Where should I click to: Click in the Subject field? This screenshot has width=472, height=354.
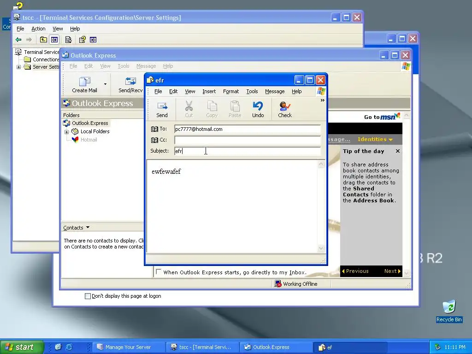pyautogui.click(x=247, y=151)
